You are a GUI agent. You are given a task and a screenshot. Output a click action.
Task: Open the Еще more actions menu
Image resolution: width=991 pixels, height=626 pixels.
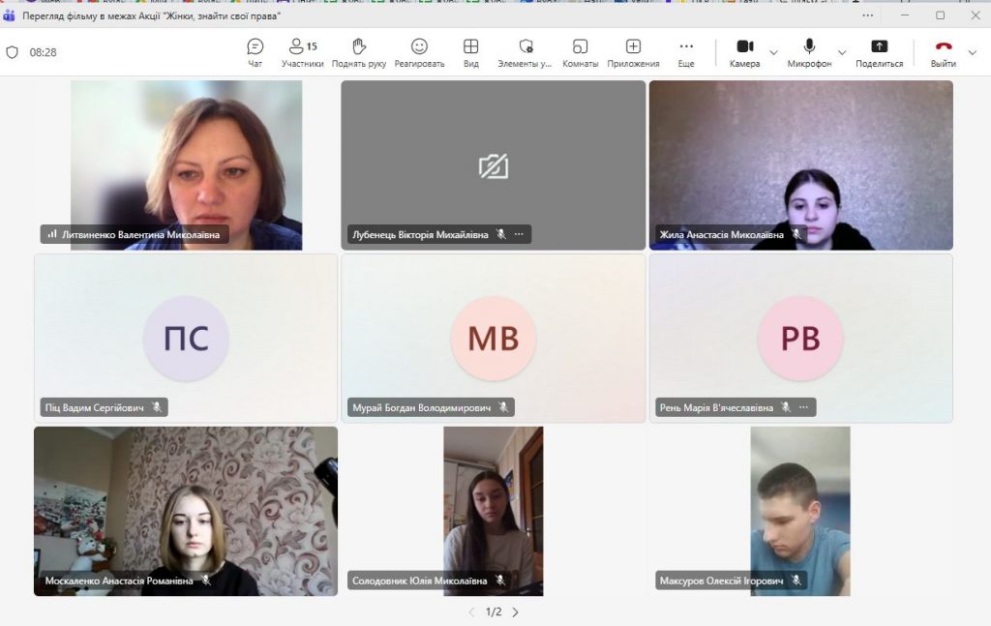(686, 52)
